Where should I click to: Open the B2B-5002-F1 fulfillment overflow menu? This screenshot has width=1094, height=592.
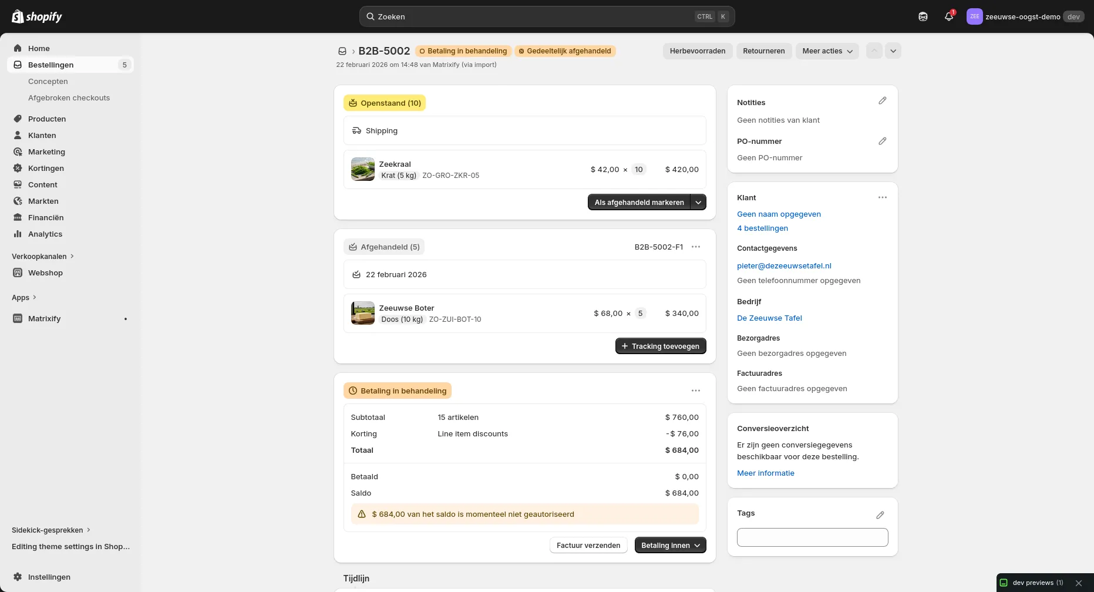[696, 247]
